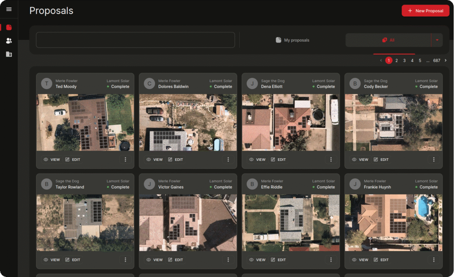The height and width of the screenshot is (277, 459).
Task: Edit the Dena Elliott proposal
Action: point(278,160)
